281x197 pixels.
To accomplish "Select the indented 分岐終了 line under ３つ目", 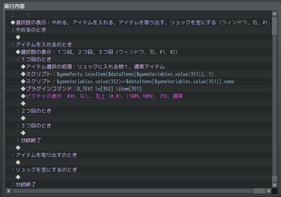I will [139, 140].
